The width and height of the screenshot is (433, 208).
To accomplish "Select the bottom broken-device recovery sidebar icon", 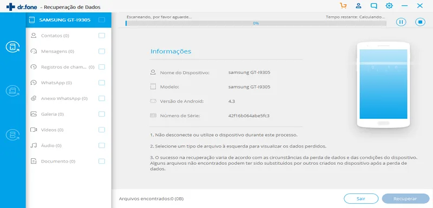I will 12,135.
